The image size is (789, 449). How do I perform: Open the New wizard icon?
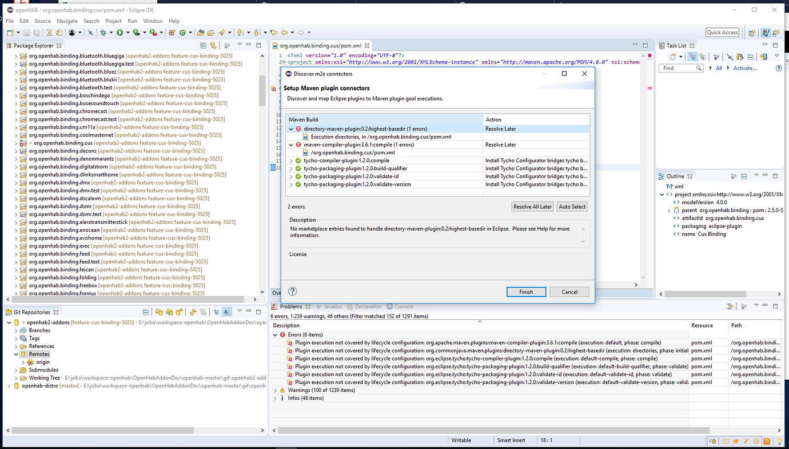(x=11, y=33)
